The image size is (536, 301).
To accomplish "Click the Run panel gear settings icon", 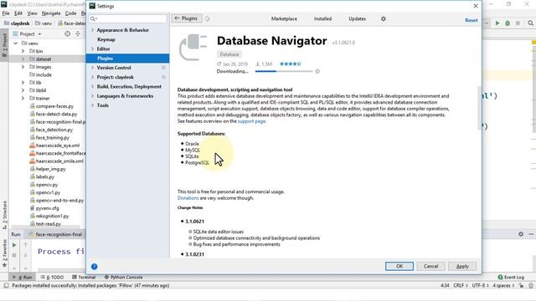I will (521, 234).
